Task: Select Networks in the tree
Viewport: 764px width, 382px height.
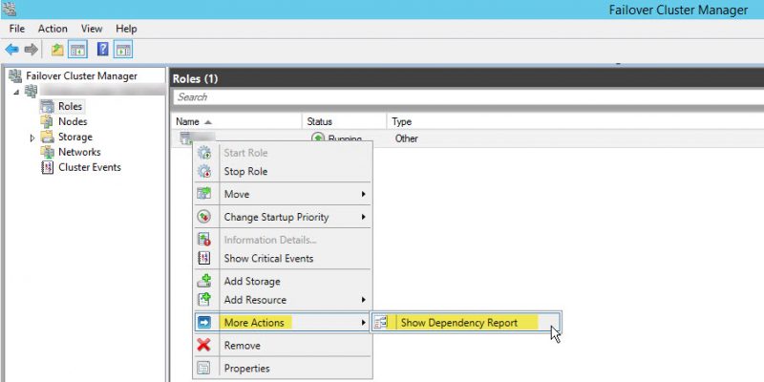Action: (79, 152)
